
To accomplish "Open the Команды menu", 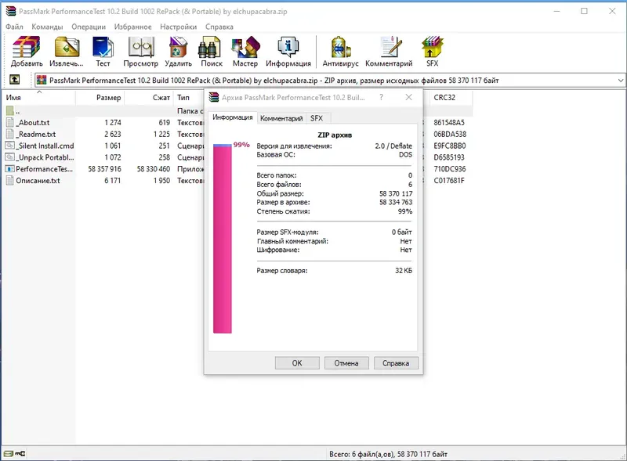I will click(47, 27).
